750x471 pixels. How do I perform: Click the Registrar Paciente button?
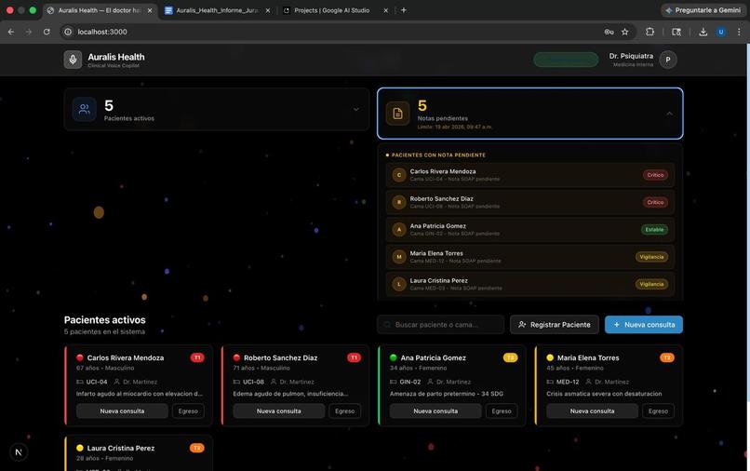click(555, 325)
